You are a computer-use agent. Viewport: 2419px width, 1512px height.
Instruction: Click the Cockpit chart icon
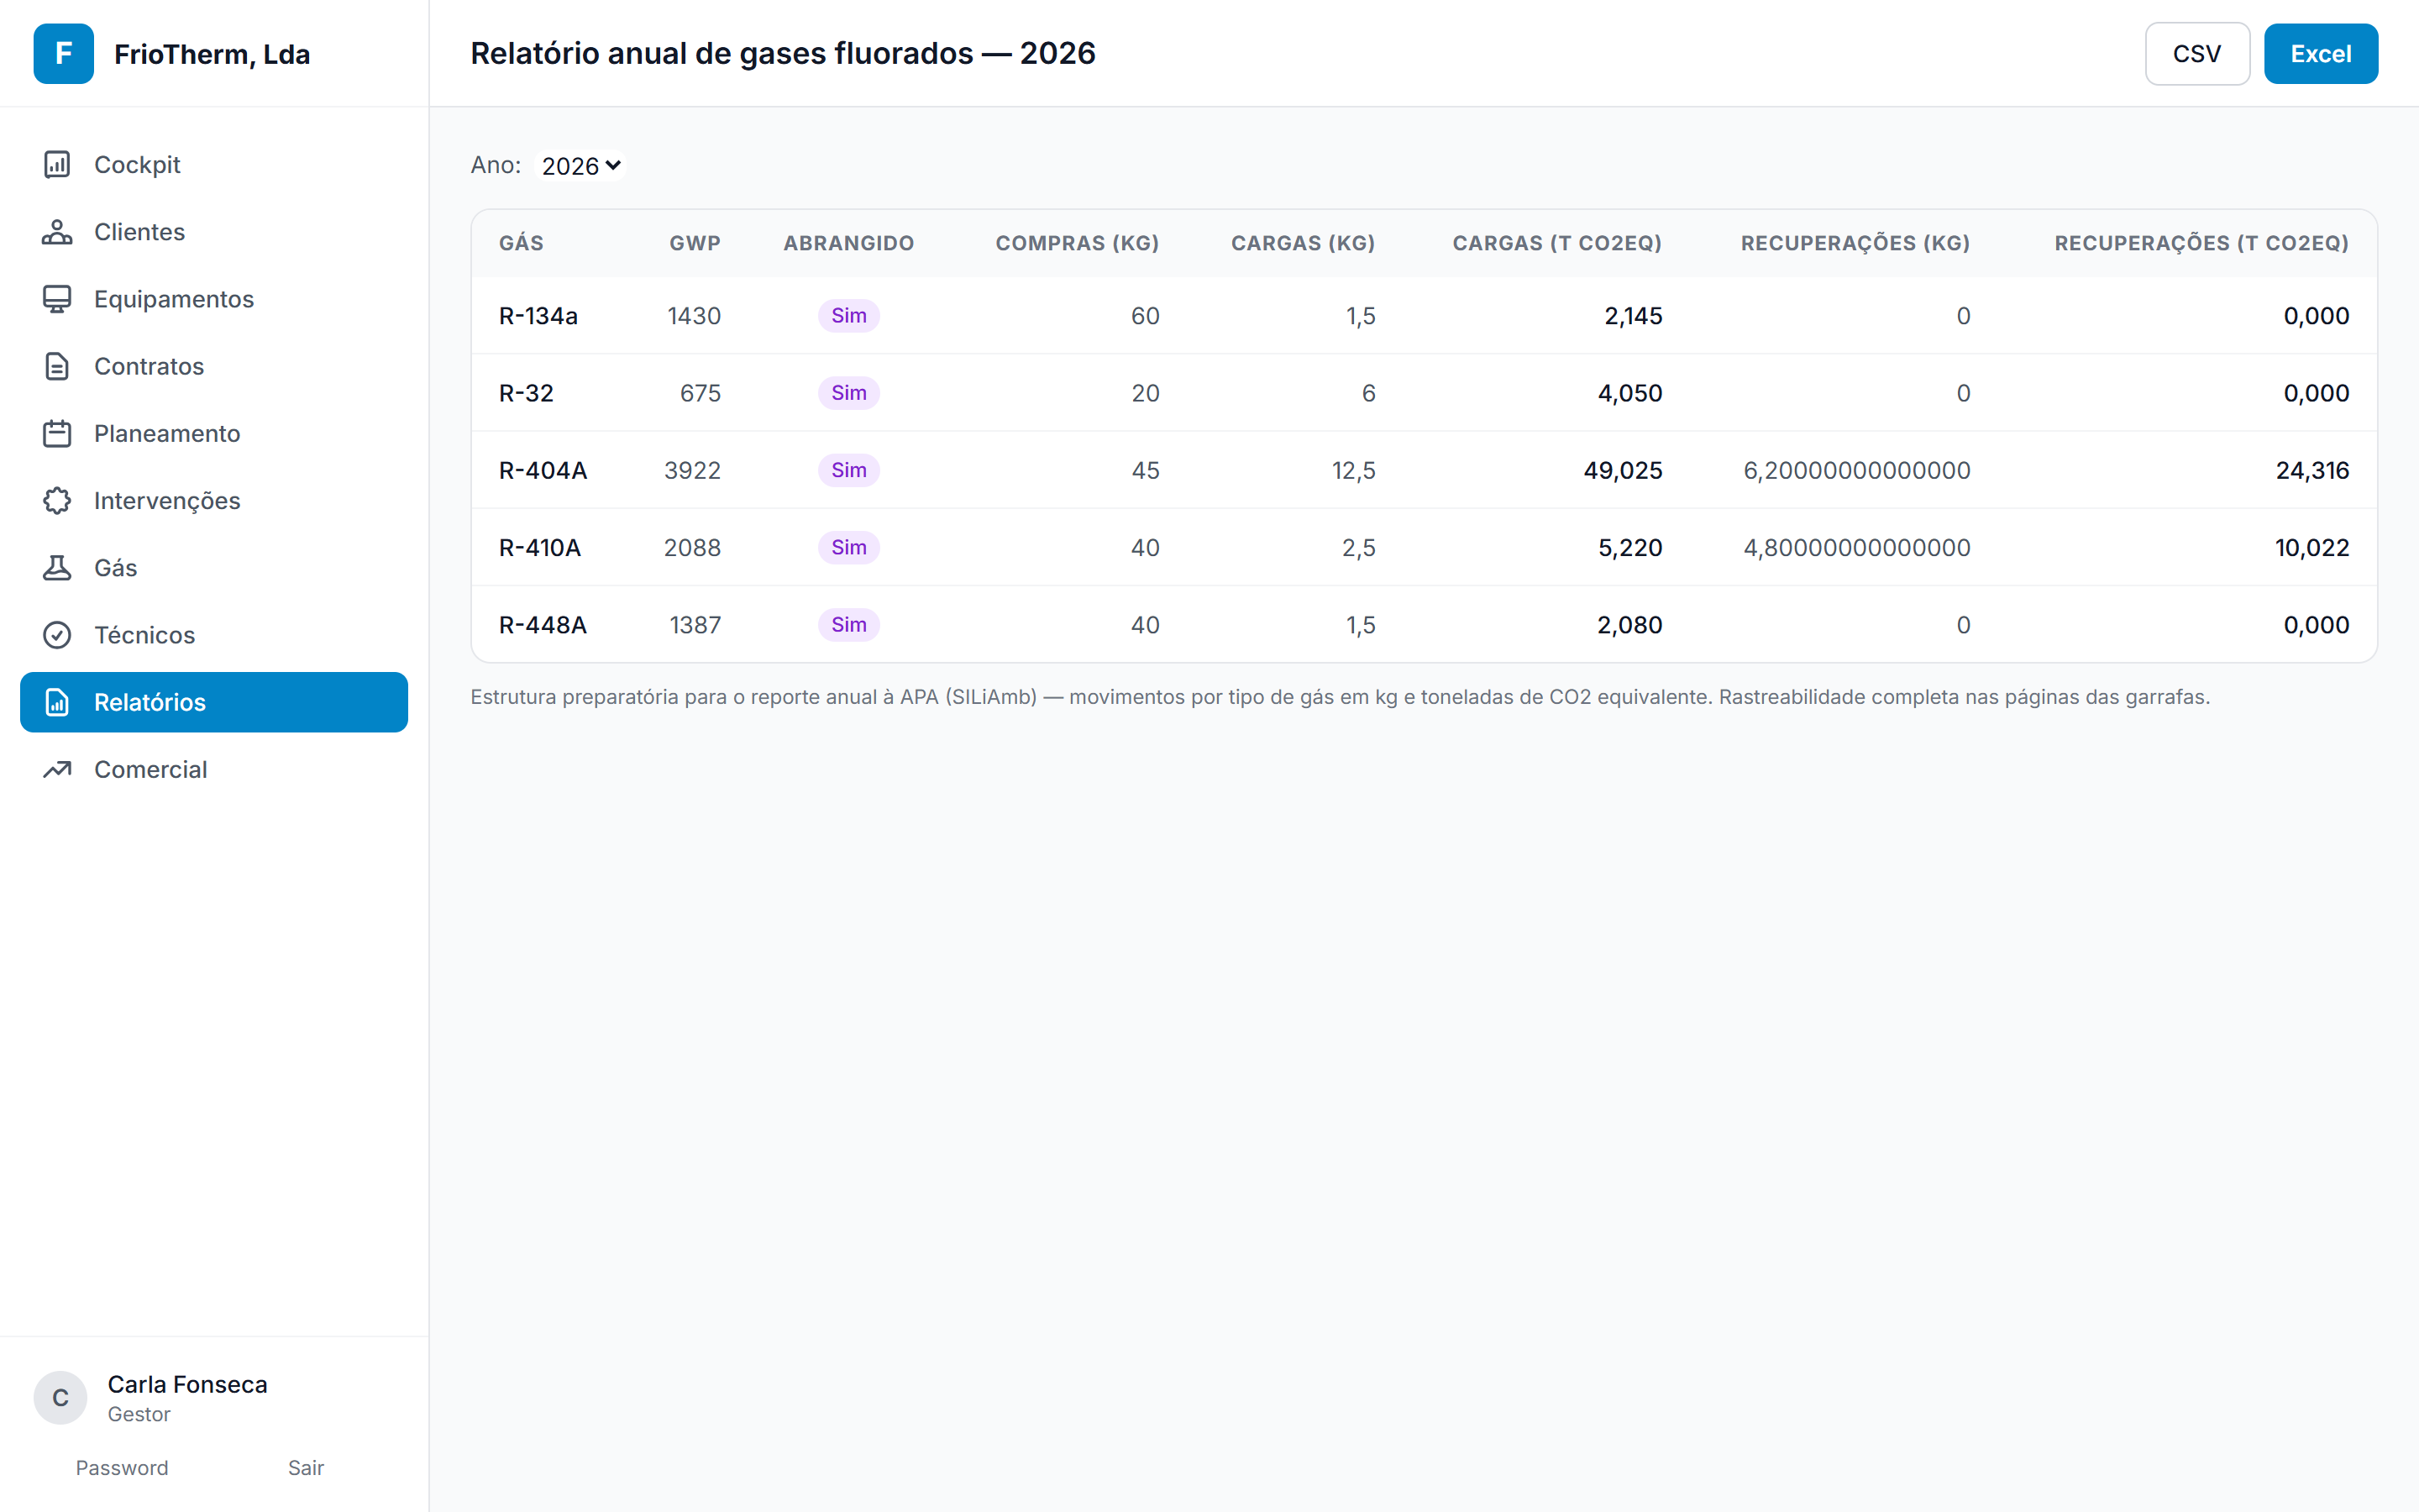pos(57,164)
